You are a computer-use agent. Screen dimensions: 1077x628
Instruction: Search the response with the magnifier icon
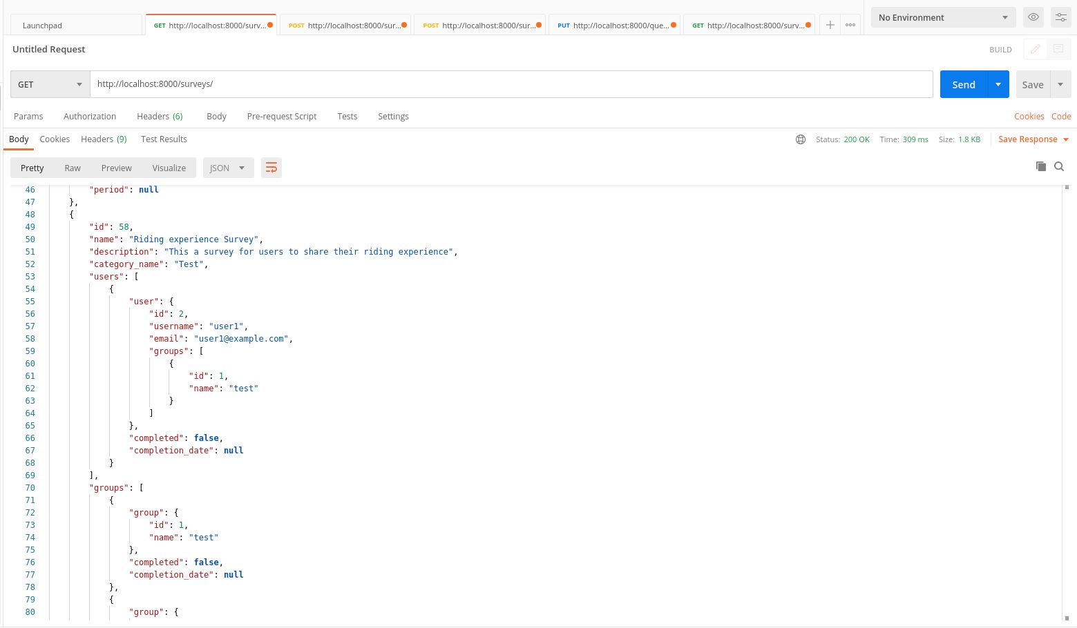click(x=1059, y=167)
